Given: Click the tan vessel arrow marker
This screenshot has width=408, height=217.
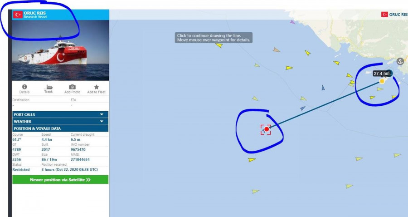Looking at the screenshot, I should [277, 50].
